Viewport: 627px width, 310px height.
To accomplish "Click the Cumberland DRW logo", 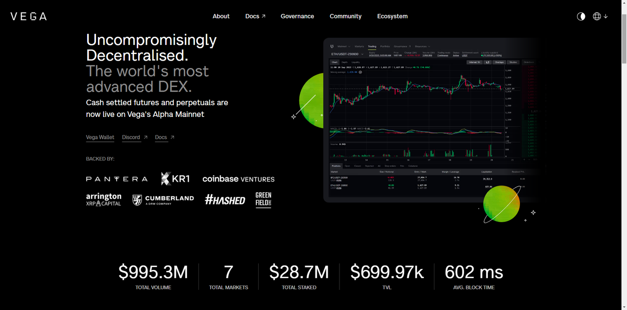I will click(163, 200).
